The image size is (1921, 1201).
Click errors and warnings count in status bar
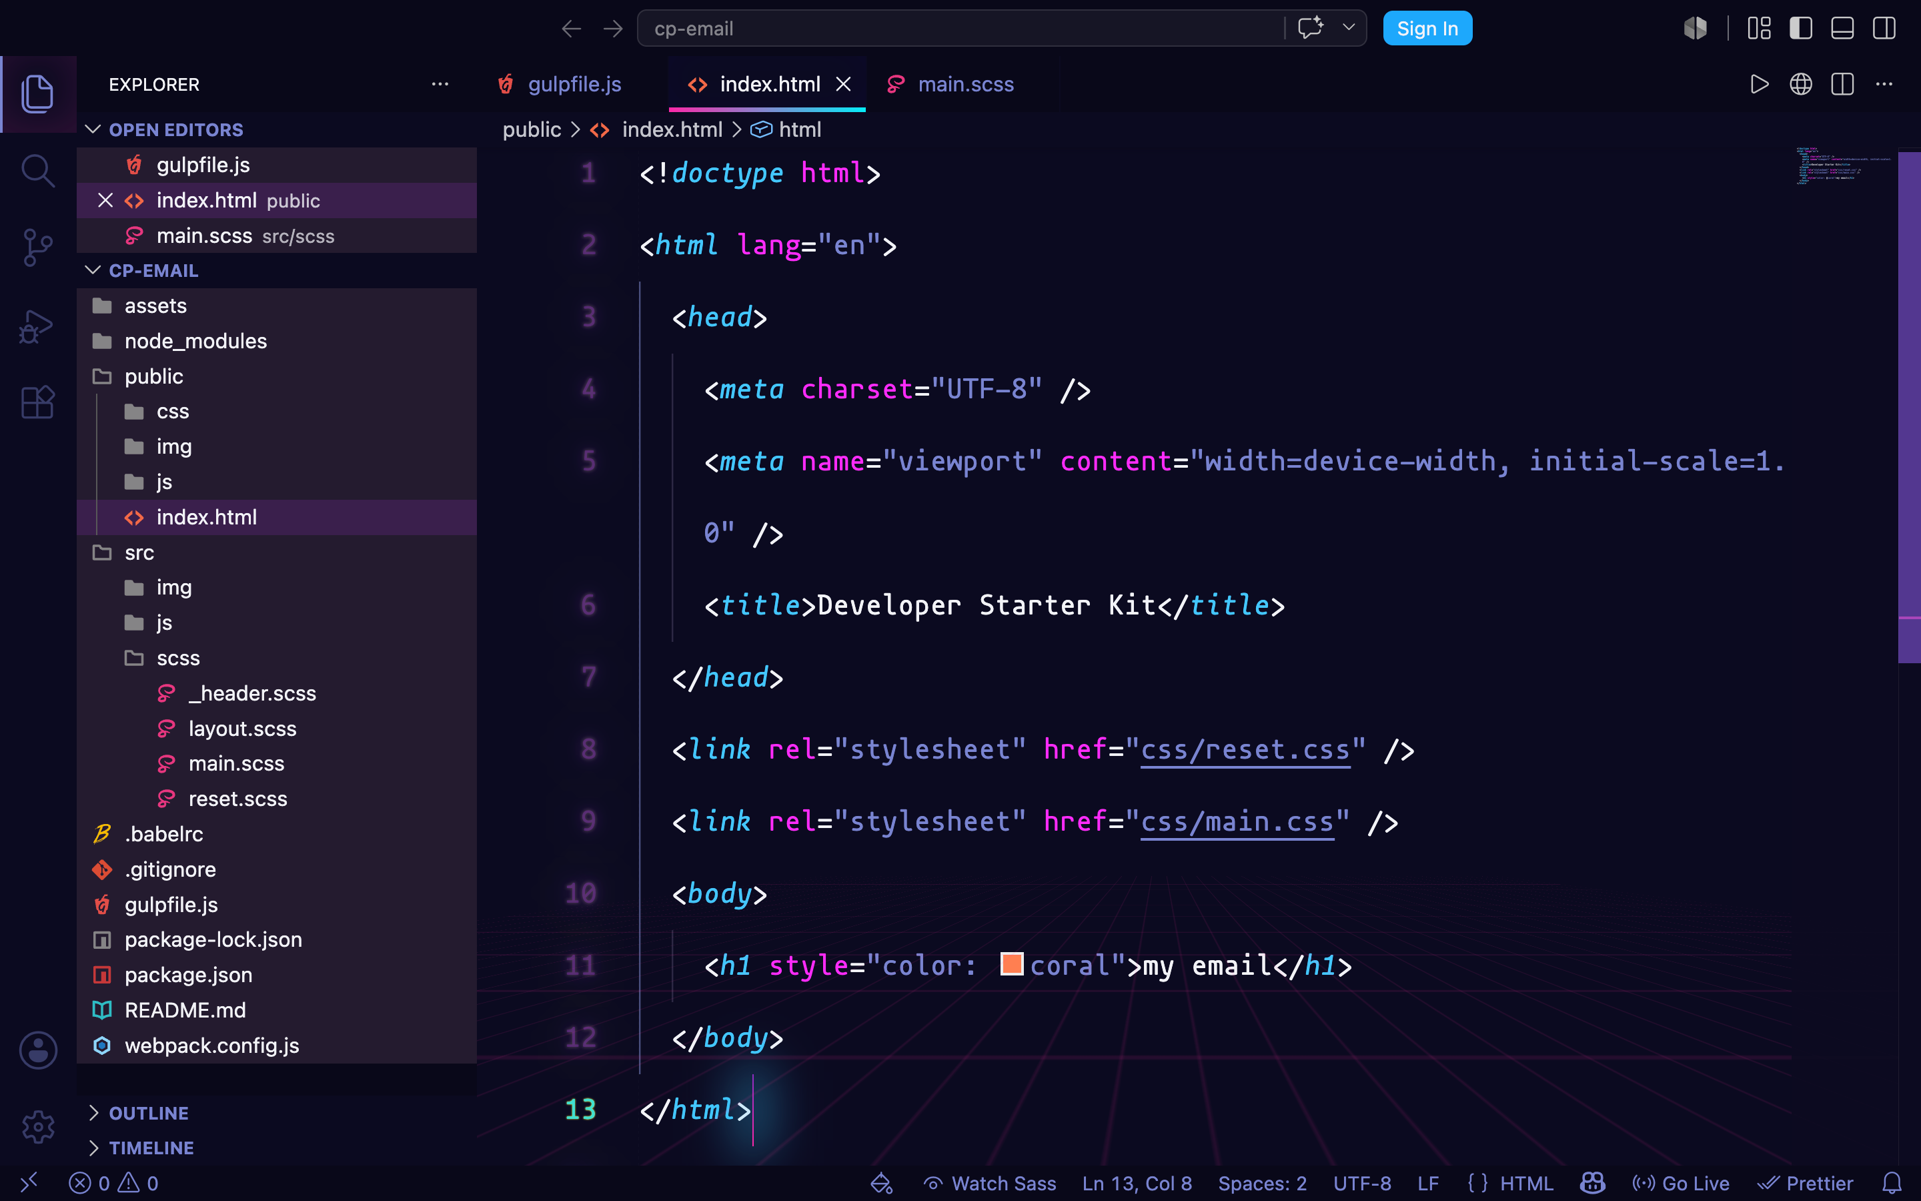(x=113, y=1184)
